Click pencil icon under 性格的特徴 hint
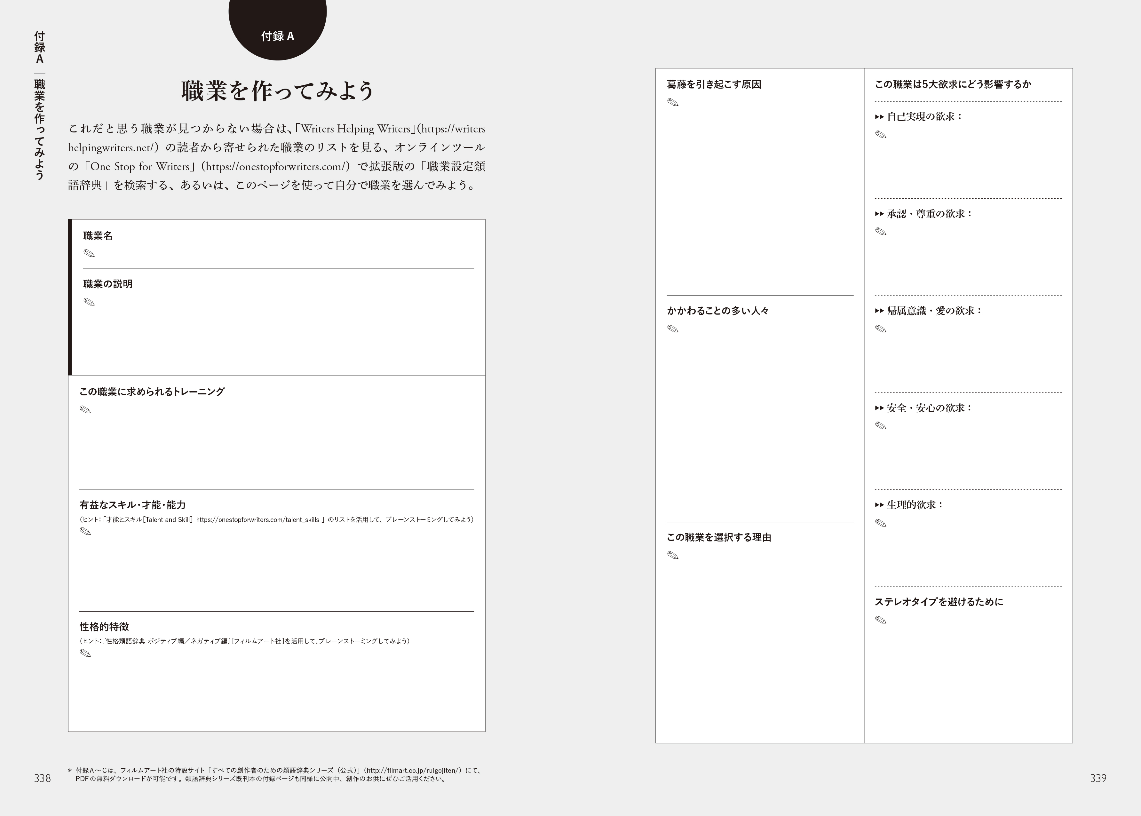 click(85, 653)
